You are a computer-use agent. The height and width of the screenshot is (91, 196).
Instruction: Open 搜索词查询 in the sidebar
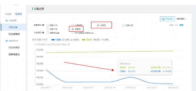14,54
